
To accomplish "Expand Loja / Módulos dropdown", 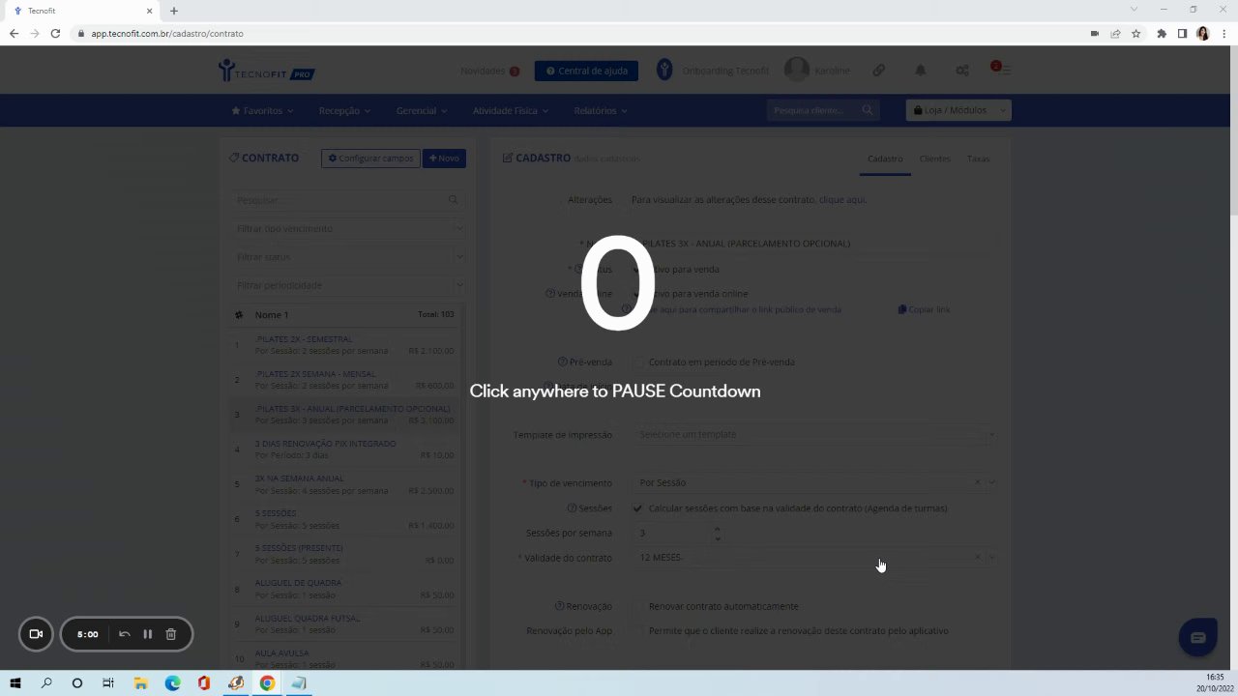I will (958, 110).
